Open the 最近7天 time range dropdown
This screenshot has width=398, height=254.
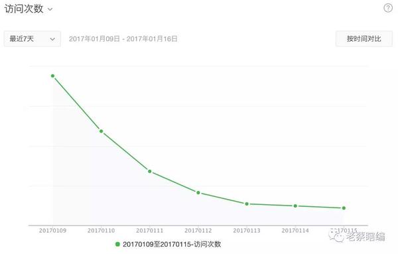coord(33,39)
